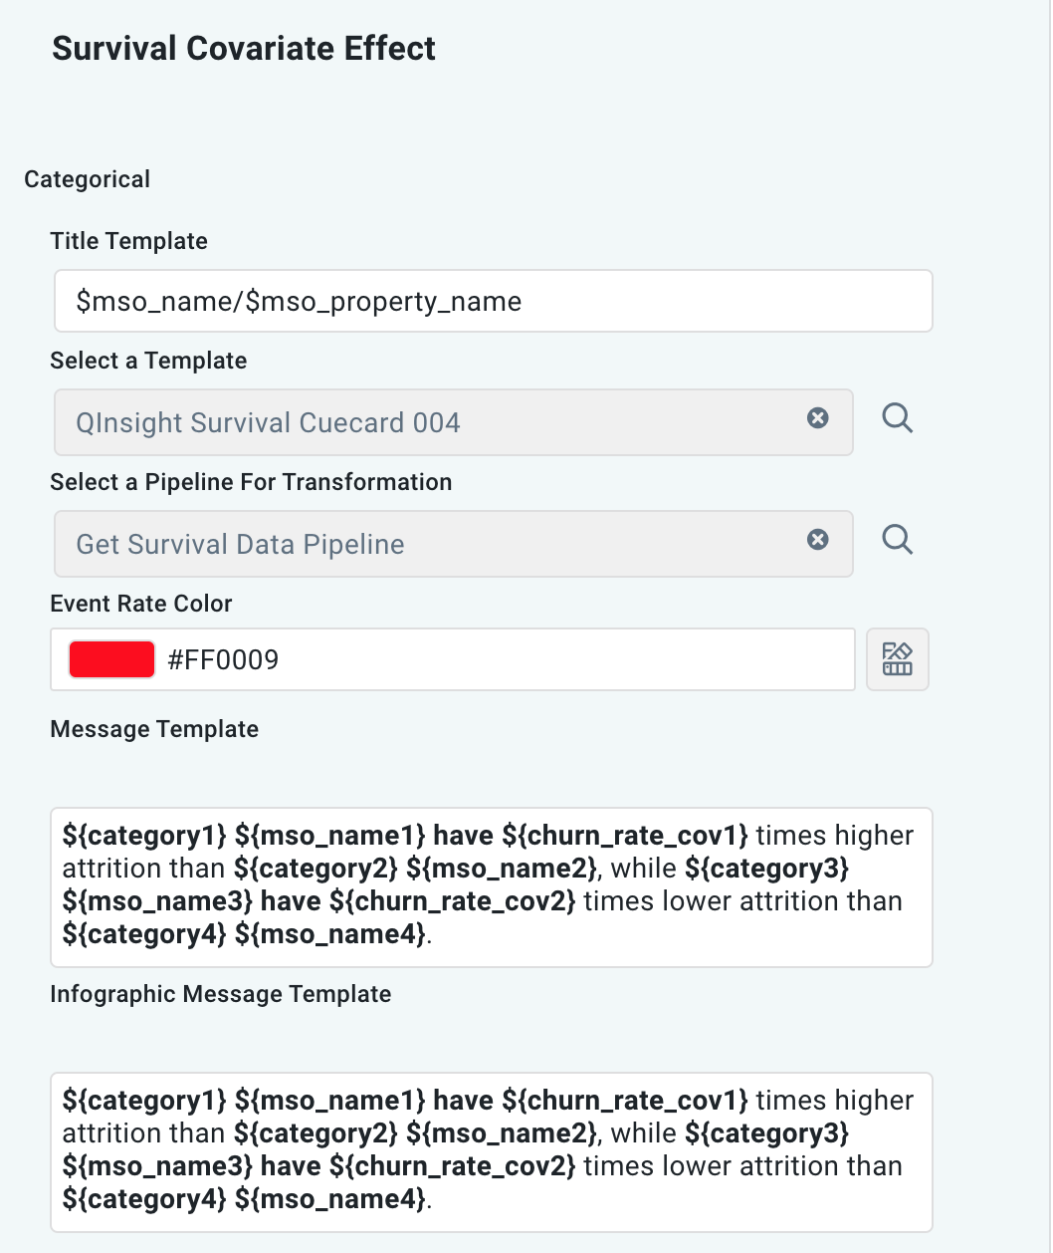Viewport: 1053px width, 1253px height.
Task: Select the swatch-book icon next to Event Rate Color
Action: tap(897, 658)
